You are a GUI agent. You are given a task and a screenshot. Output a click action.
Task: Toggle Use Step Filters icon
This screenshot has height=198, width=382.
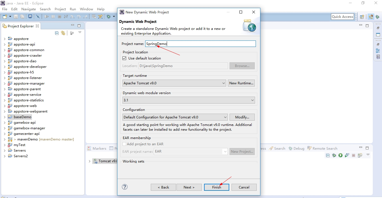tap(100, 17)
